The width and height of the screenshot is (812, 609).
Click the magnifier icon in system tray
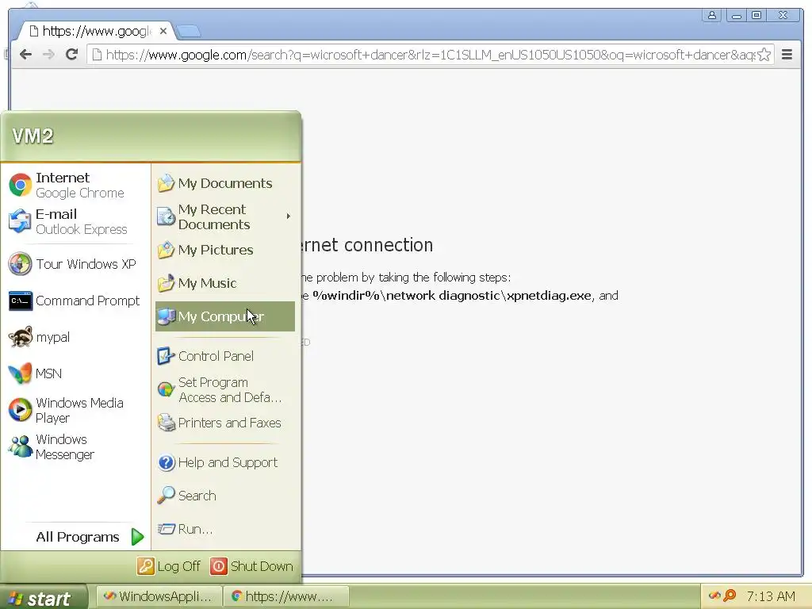730,596
